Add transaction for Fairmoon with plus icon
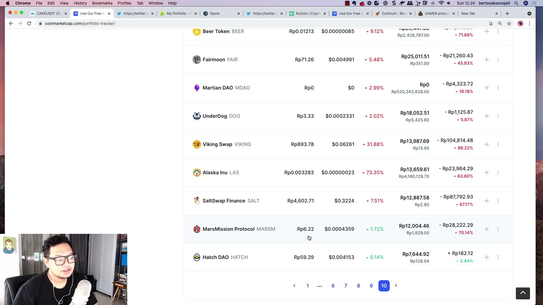This screenshot has height=305, width=543. (487, 60)
